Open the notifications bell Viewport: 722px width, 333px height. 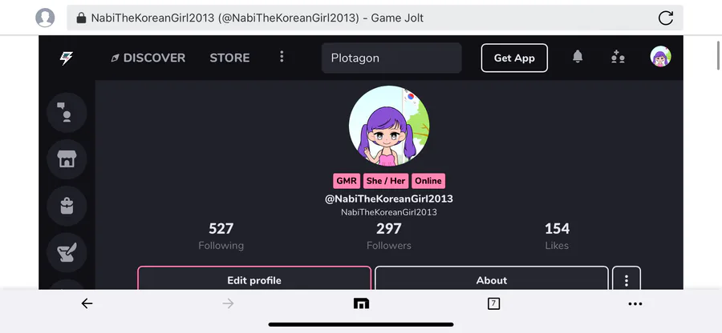pyautogui.click(x=578, y=57)
